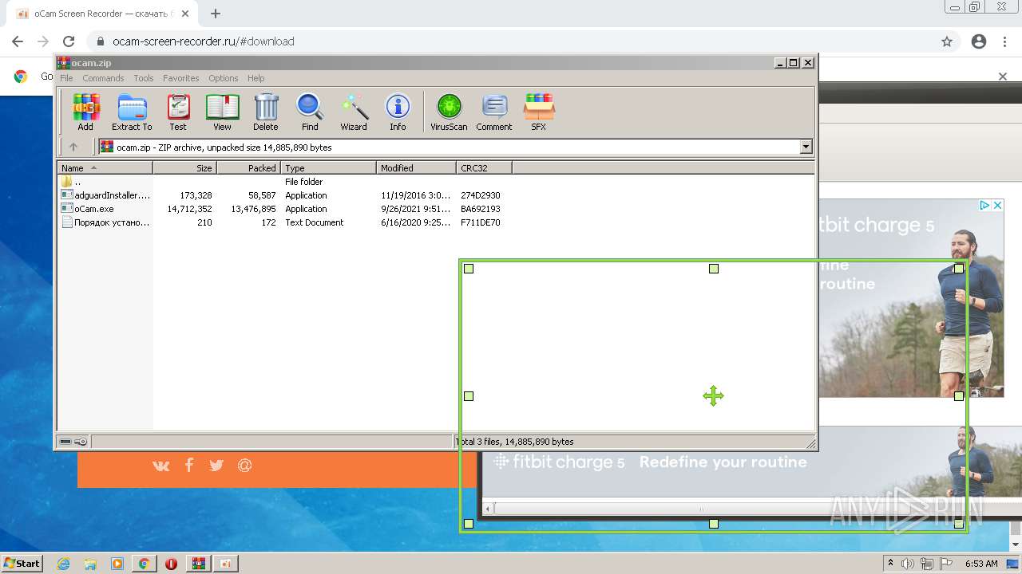Select the adguardInstaller file
This screenshot has width=1022, height=574.
pos(105,195)
